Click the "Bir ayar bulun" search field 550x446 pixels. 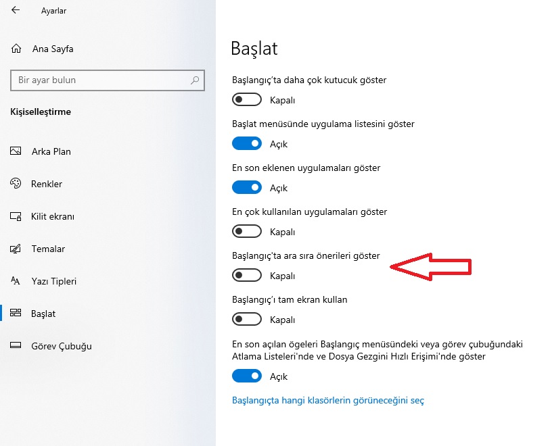click(101, 80)
